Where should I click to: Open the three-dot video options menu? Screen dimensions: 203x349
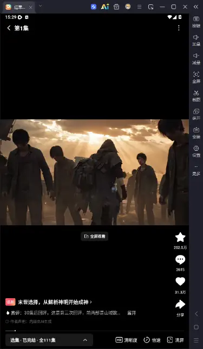pos(179,28)
